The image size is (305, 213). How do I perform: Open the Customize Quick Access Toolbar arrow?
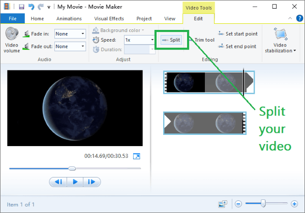pos(49,8)
